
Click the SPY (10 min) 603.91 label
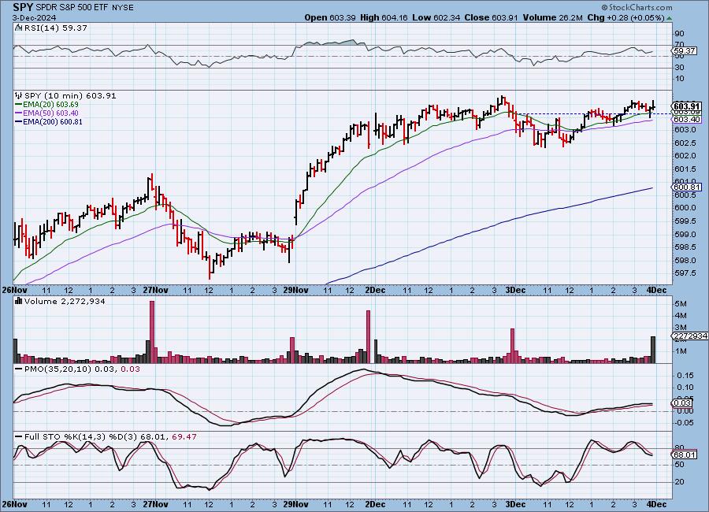click(x=70, y=95)
